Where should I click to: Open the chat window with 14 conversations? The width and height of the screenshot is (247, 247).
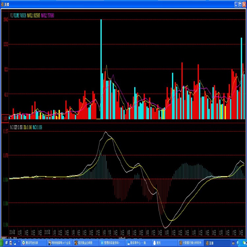[x=59, y=243]
